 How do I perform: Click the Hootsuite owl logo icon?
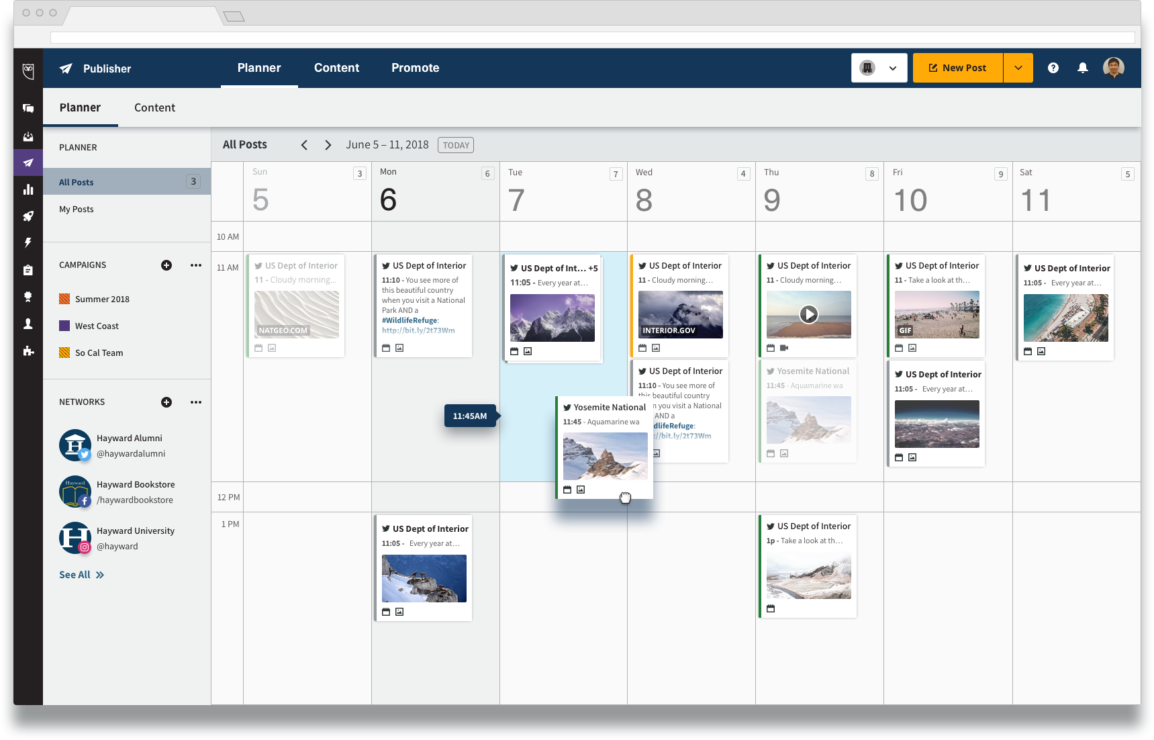[28, 71]
